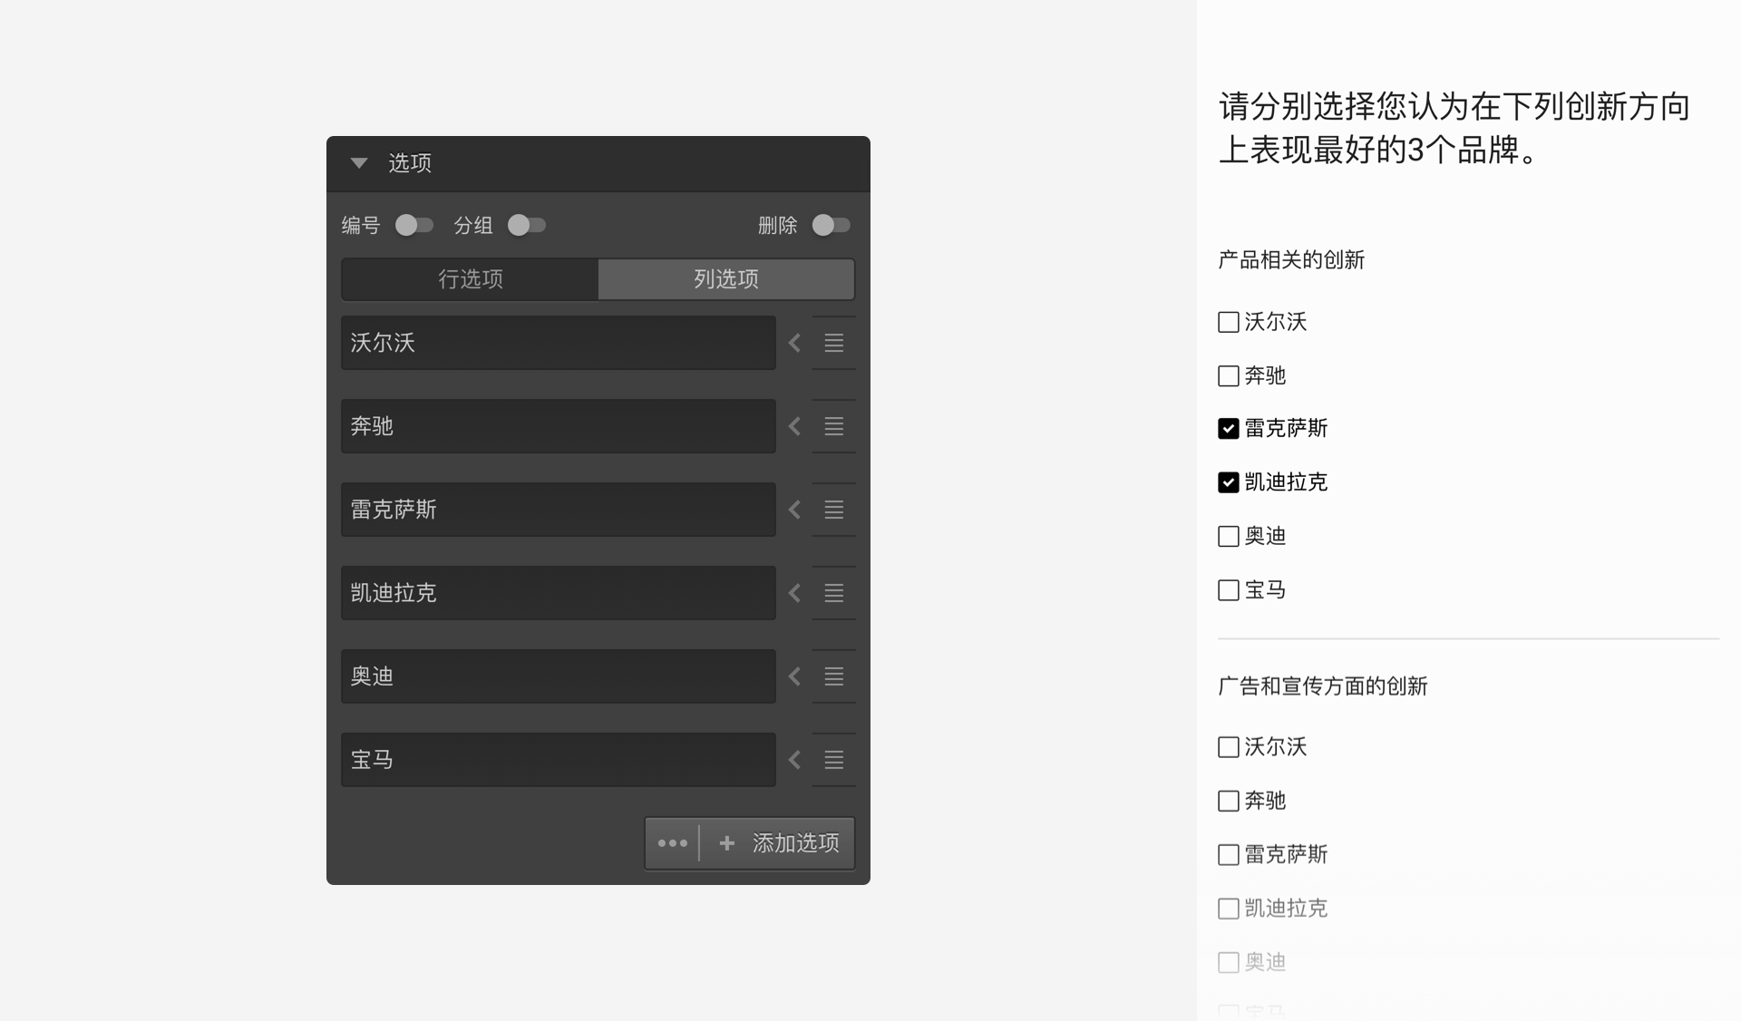The height and width of the screenshot is (1021, 1741).
Task: Expand the chevron beside 凯迪拉克 option
Action: [x=794, y=593]
